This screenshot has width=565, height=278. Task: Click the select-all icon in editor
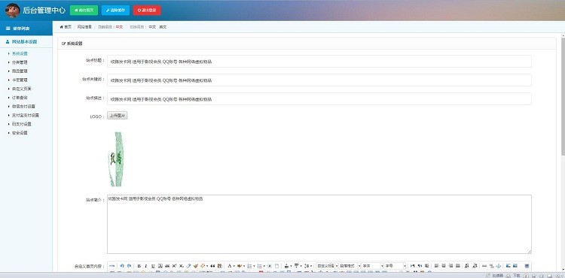[270, 266]
